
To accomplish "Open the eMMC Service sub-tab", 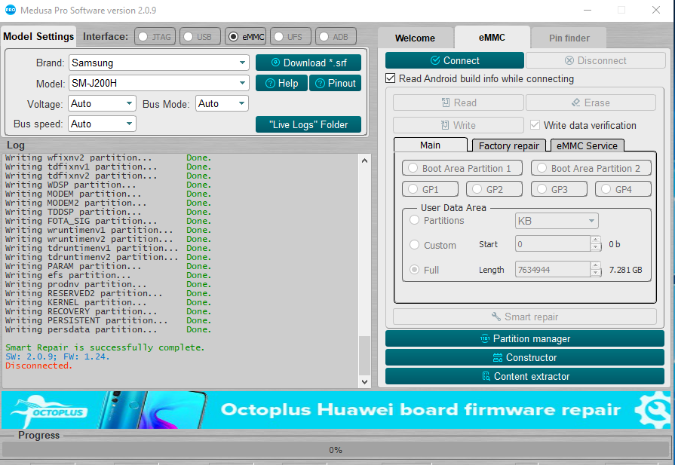I will click(588, 145).
